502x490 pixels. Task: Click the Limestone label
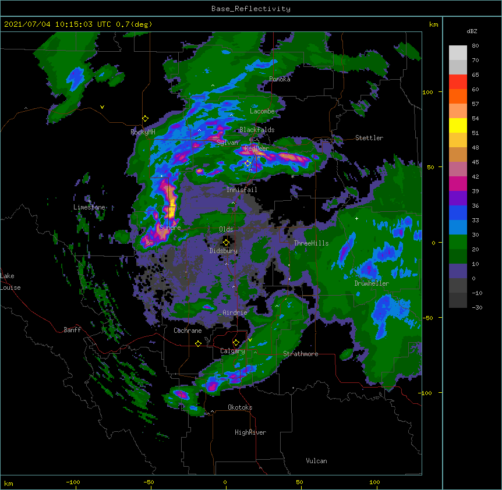[x=89, y=207]
